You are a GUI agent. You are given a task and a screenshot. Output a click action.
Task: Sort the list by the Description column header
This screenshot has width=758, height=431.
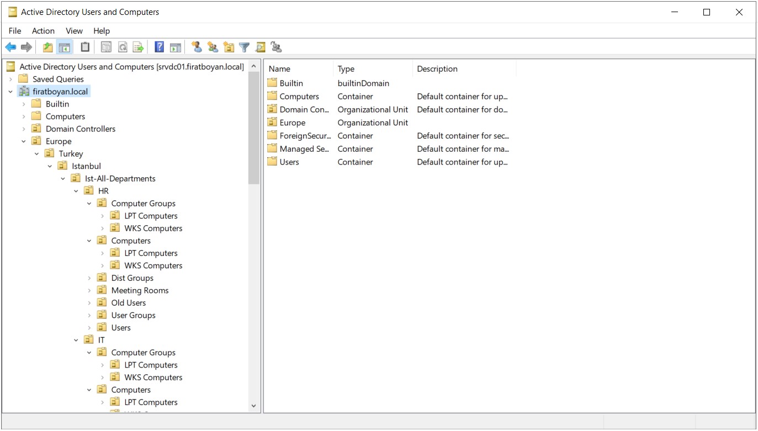[x=464, y=69]
